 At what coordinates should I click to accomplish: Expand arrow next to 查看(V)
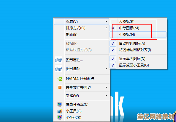click(x=106, y=22)
